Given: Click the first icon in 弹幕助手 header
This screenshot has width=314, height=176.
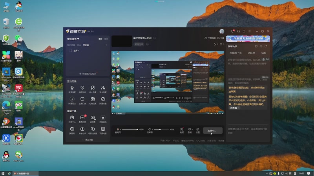Looking at the screenshot, I should [x=256, y=46].
